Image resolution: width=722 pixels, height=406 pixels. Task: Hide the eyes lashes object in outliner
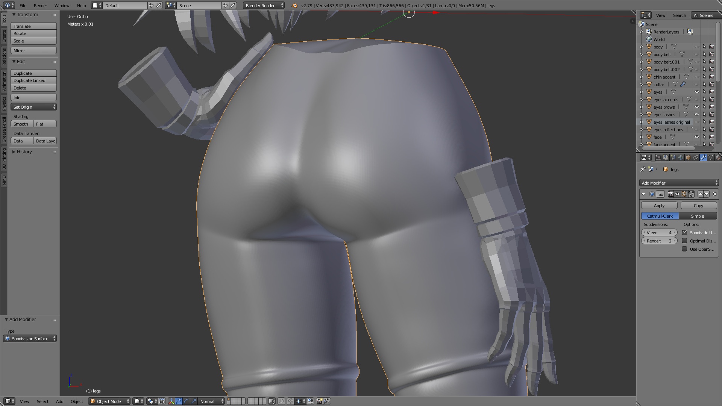(x=697, y=114)
